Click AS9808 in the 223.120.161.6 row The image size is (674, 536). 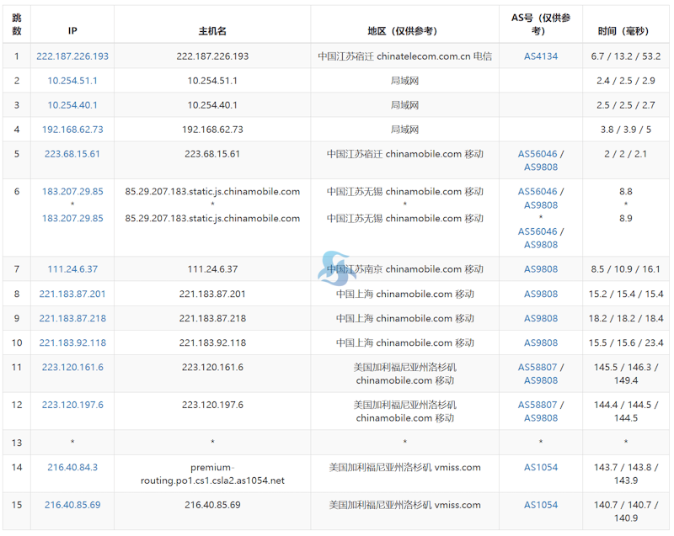[x=541, y=380]
